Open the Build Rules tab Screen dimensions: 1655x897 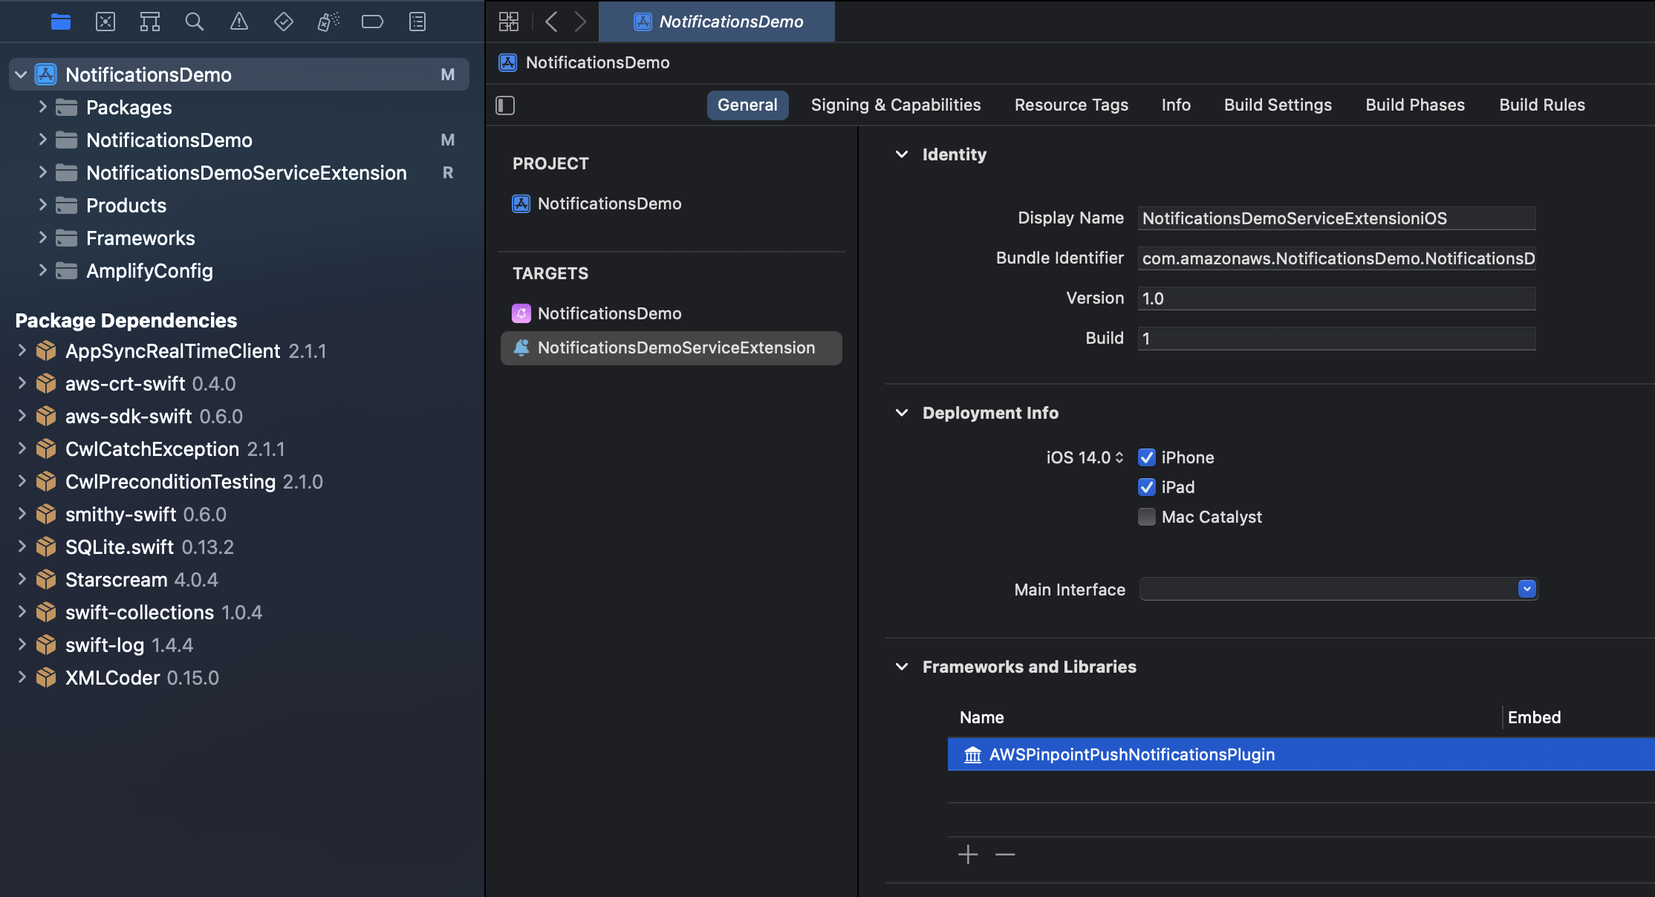pyautogui.click(x=1542, y=105)
